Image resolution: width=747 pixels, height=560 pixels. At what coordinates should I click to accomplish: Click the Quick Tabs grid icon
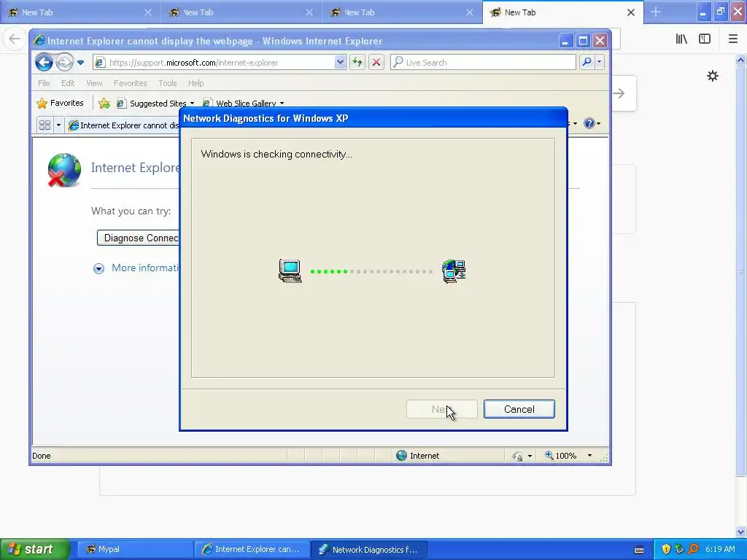pyautogui.click(x=44, y=125)
